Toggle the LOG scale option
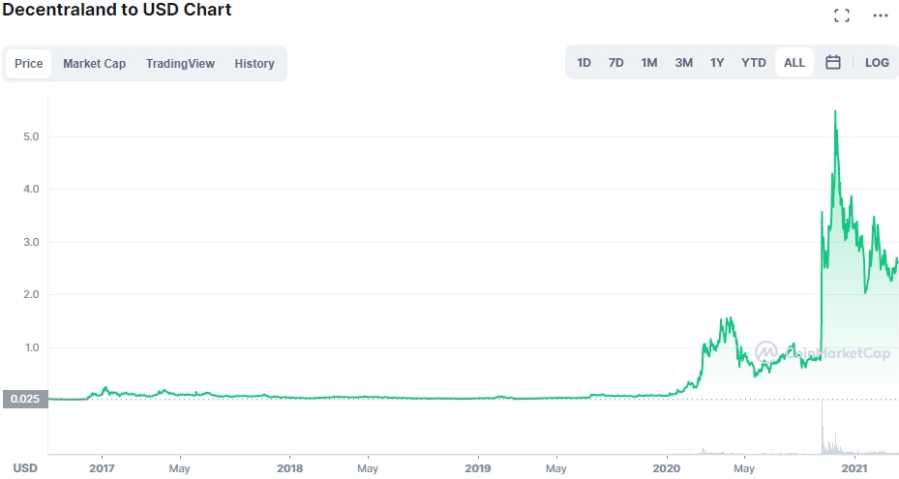The width and height of the screenshot is (899, 479). 877,63
